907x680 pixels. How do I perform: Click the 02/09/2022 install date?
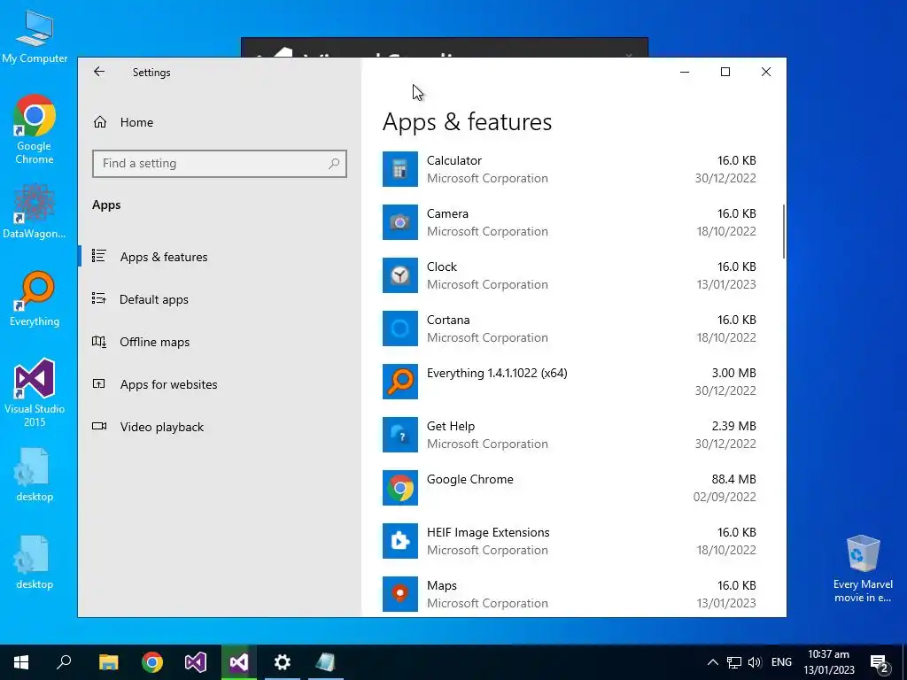coord(725,498)
